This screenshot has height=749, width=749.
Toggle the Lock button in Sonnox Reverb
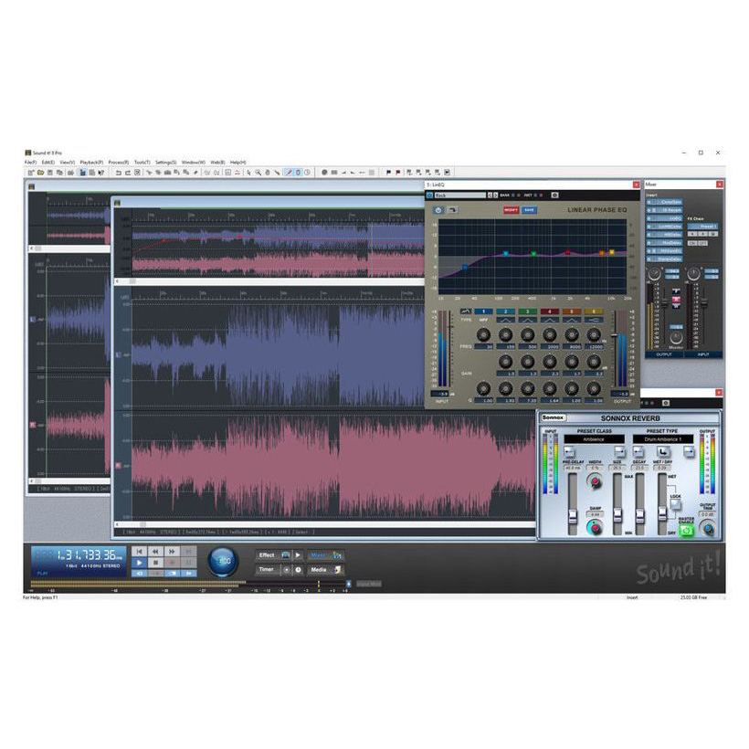(675, 504)
